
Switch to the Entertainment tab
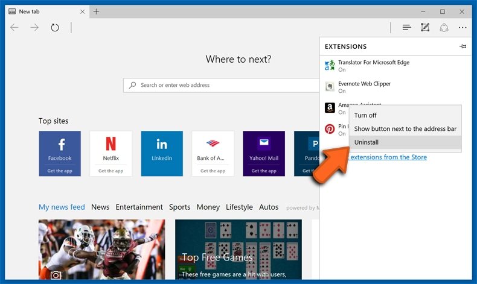(x=139, y=207)
